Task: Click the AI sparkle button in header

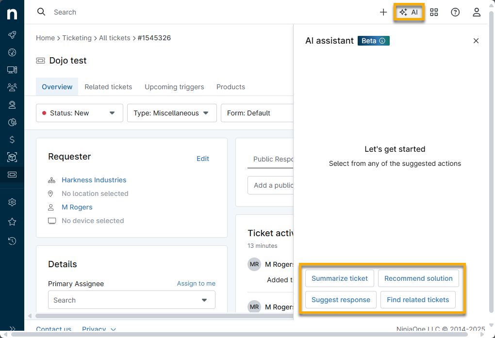Action: point(409,12)
